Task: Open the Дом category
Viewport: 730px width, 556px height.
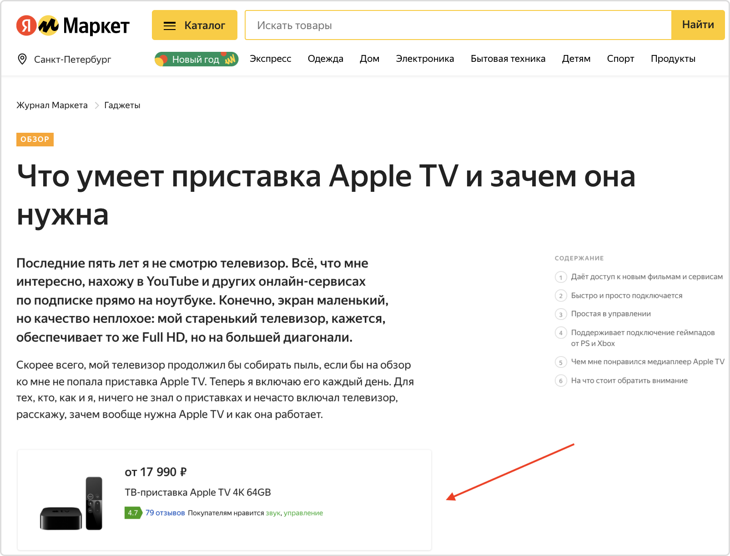Action: 369,59
